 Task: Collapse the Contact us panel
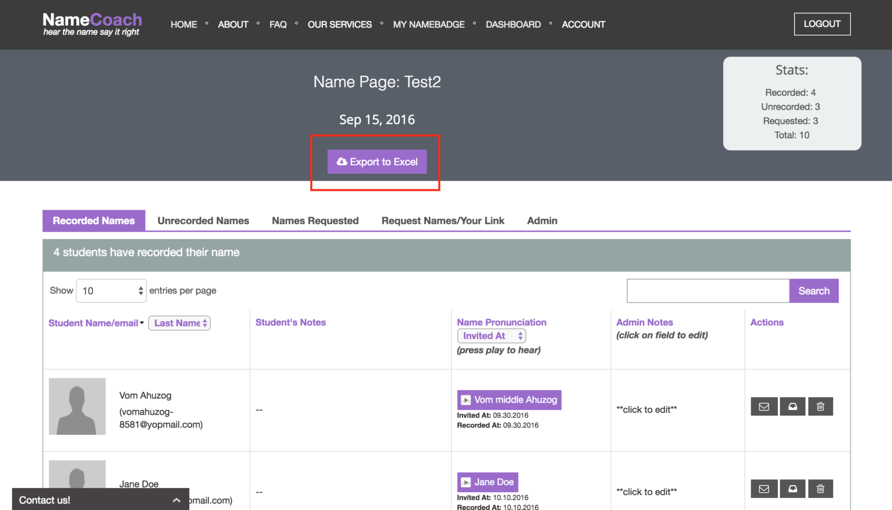[x=177, y=499]
